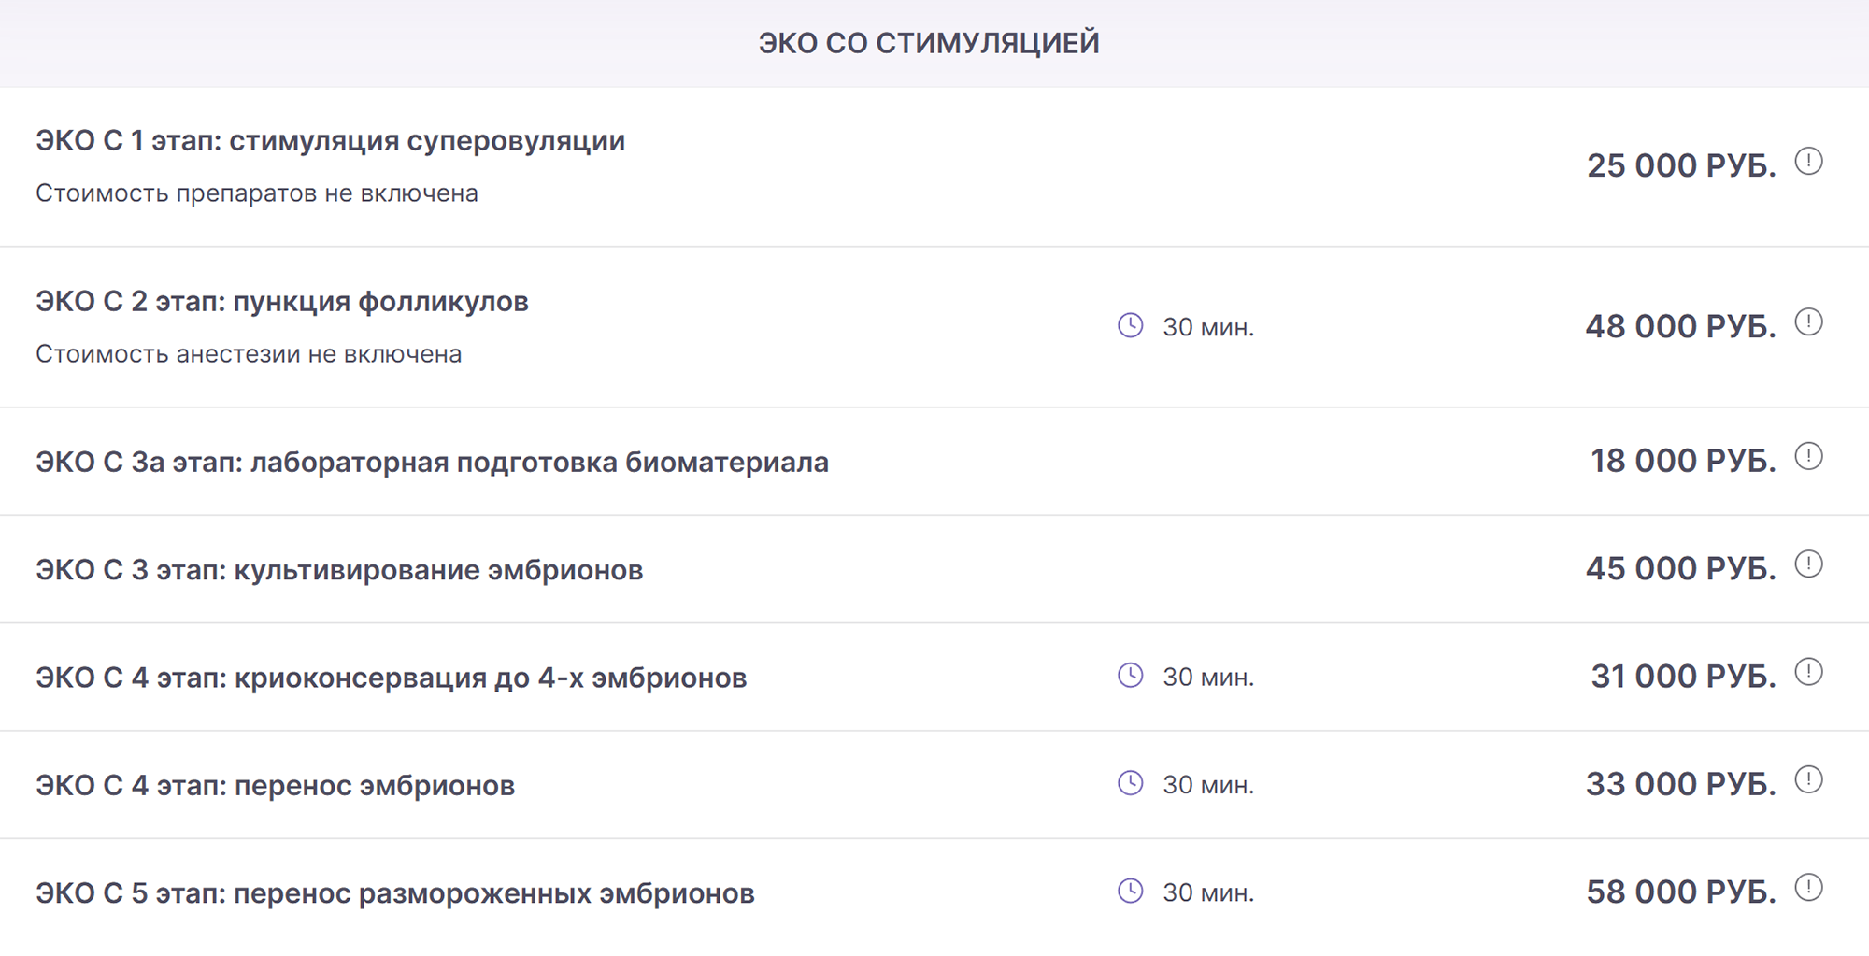This screenshot has width=1869, height=956.
Task: Click note 'Стоимость препаратов не включена'
Action: coord(257,193)
